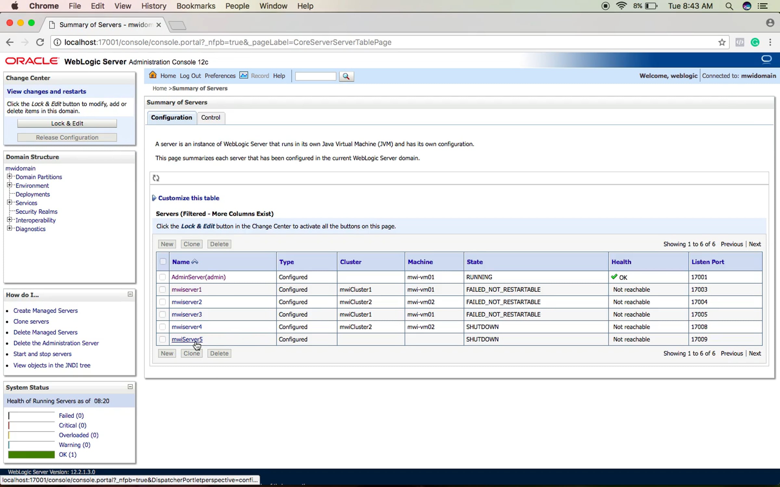Click the magnifier search button
The image size is (780, 487).
[x=346, y=76]
